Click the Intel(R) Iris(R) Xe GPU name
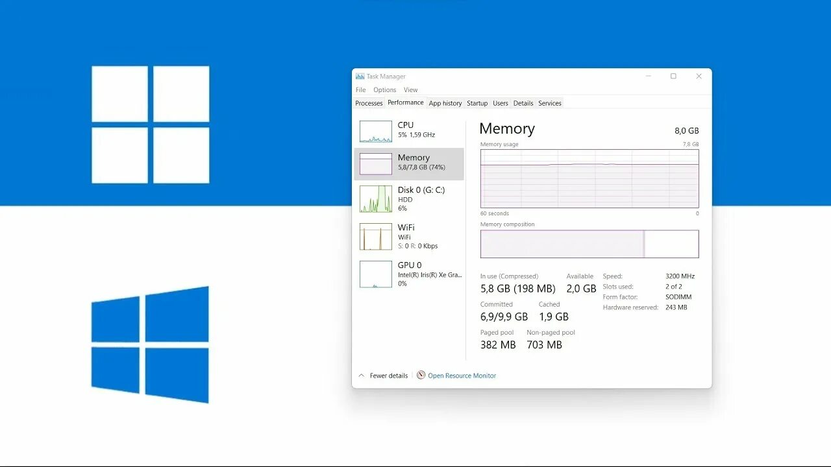Viewport: 831px width, 467px height. [x=430, y=275]
